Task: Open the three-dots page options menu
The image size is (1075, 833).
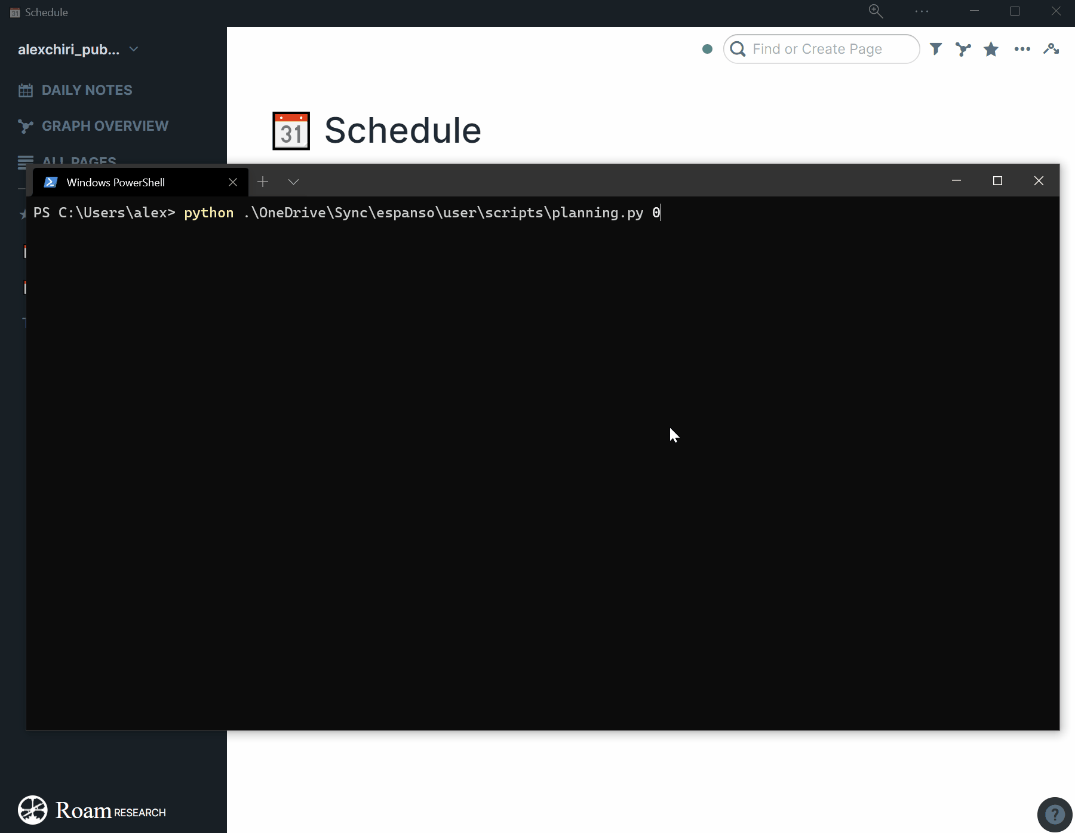Action: coord(1022,49)
